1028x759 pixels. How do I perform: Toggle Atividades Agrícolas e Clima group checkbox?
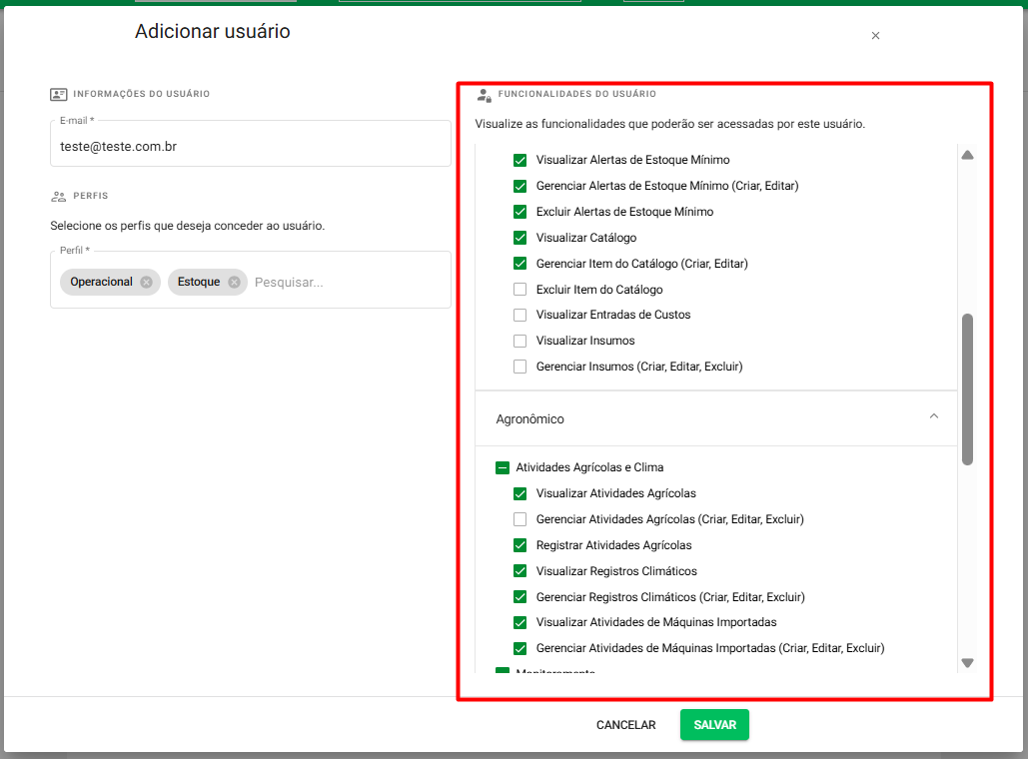503,467
